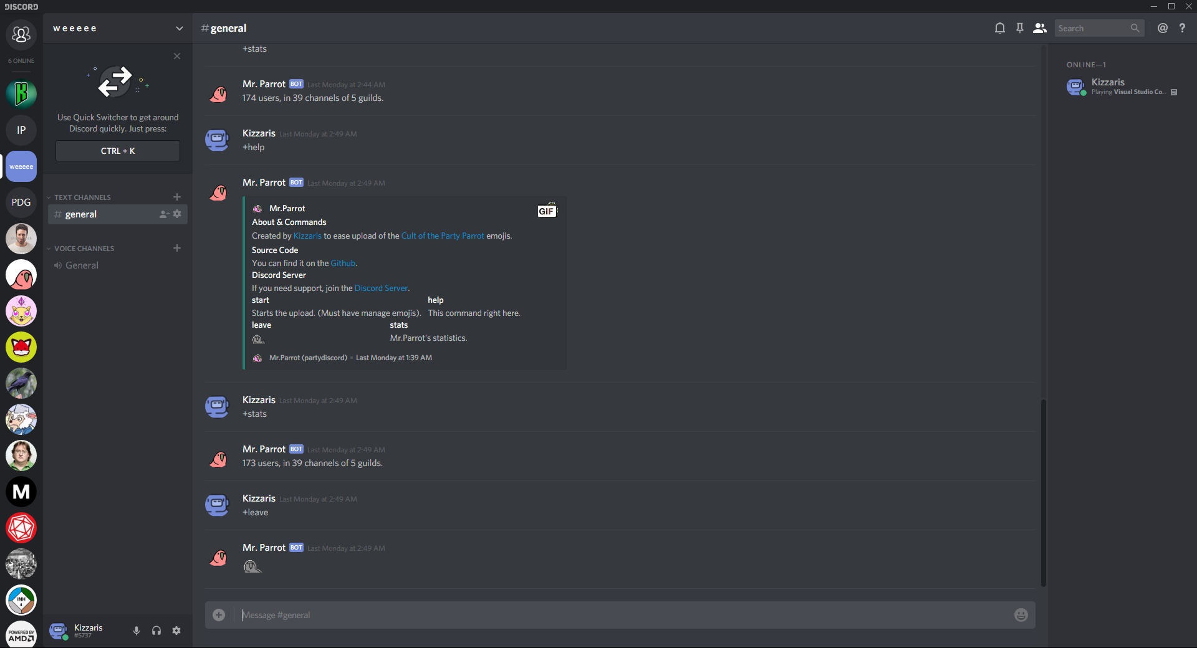Image resolution: width=1197 pixels, height=648 pixels.
Task: Click Kizzaris avatar on +help message
Action: point(217,139)
